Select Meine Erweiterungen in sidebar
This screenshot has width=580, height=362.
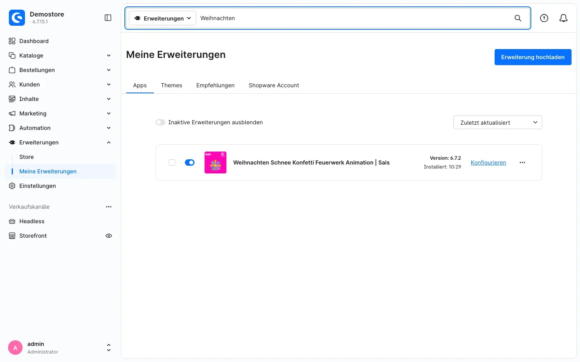click(x=60, y=171)
